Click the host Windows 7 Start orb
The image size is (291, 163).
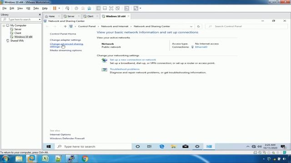(5, 159)
